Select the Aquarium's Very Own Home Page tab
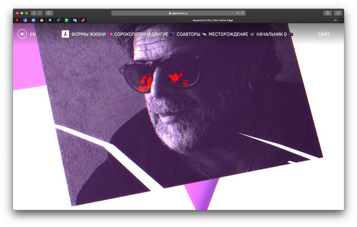Viewport: 357px width, 227px height. [x=213, y=20]
